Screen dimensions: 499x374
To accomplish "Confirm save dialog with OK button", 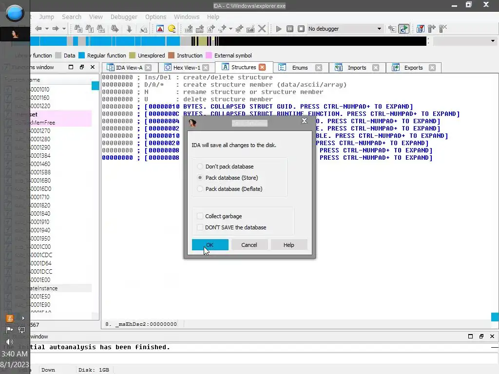I will [x=210, y=245].
